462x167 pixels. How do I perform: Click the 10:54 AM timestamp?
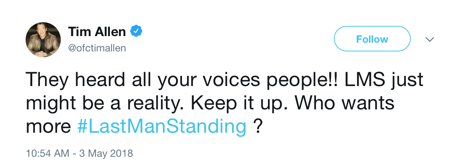[x=47, y=153]
